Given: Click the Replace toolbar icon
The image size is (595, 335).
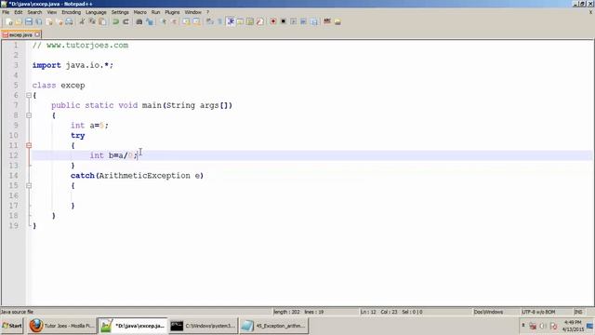Looking at the screenshot, I should point(150,21).
